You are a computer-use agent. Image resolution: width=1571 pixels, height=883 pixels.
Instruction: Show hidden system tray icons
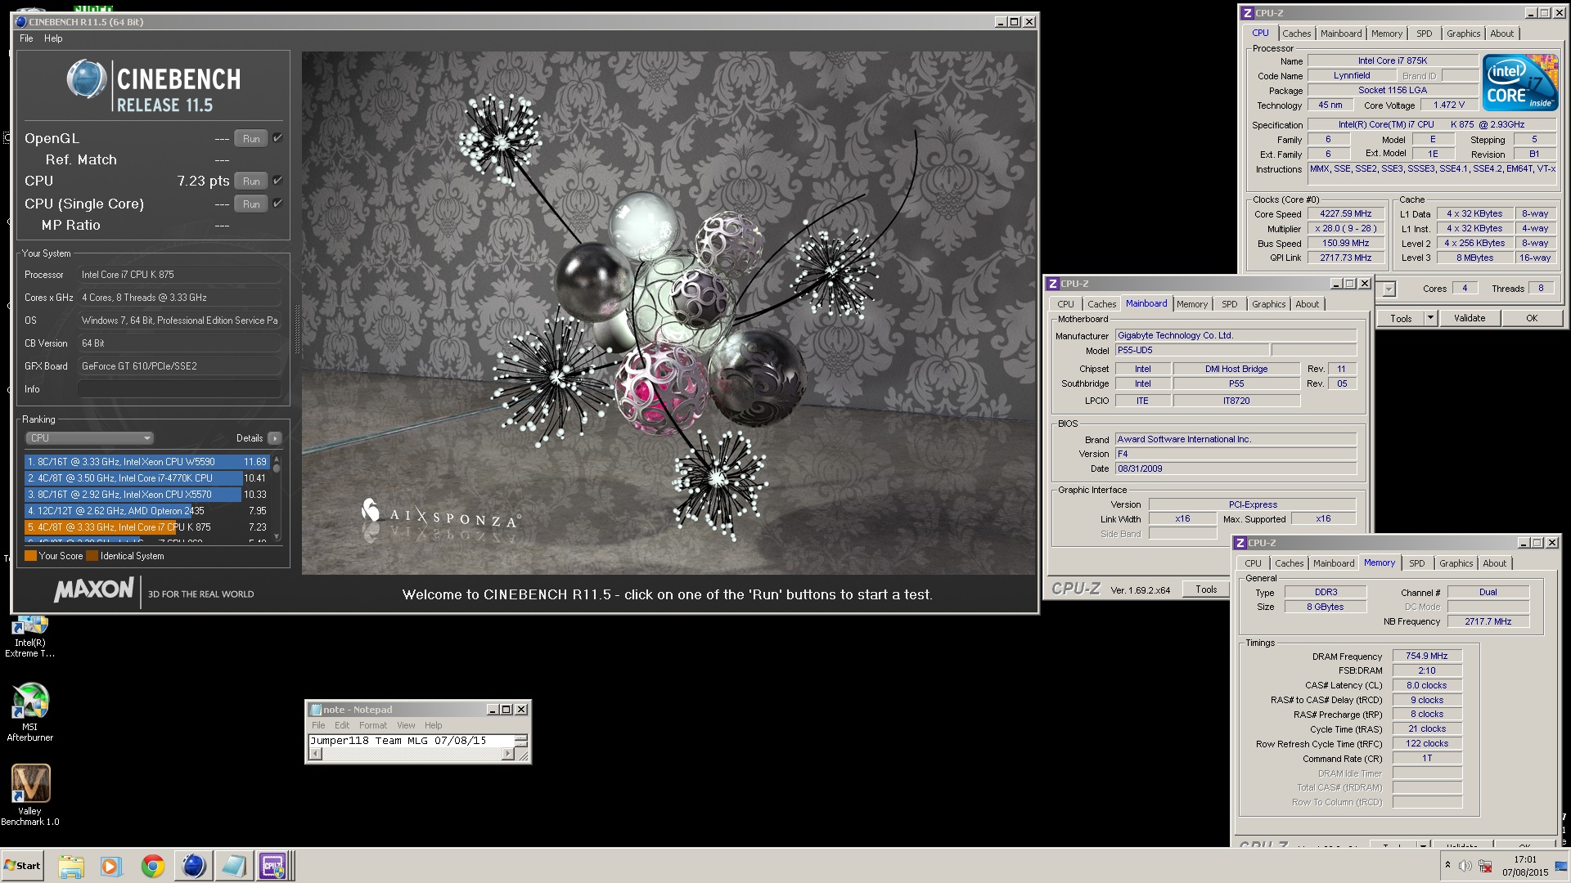[x=1447, y=865]
